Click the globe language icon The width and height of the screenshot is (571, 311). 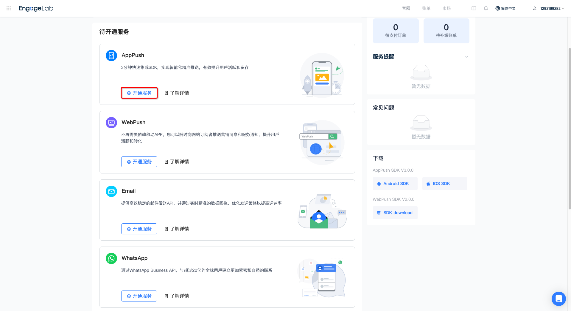pos(497,8)
